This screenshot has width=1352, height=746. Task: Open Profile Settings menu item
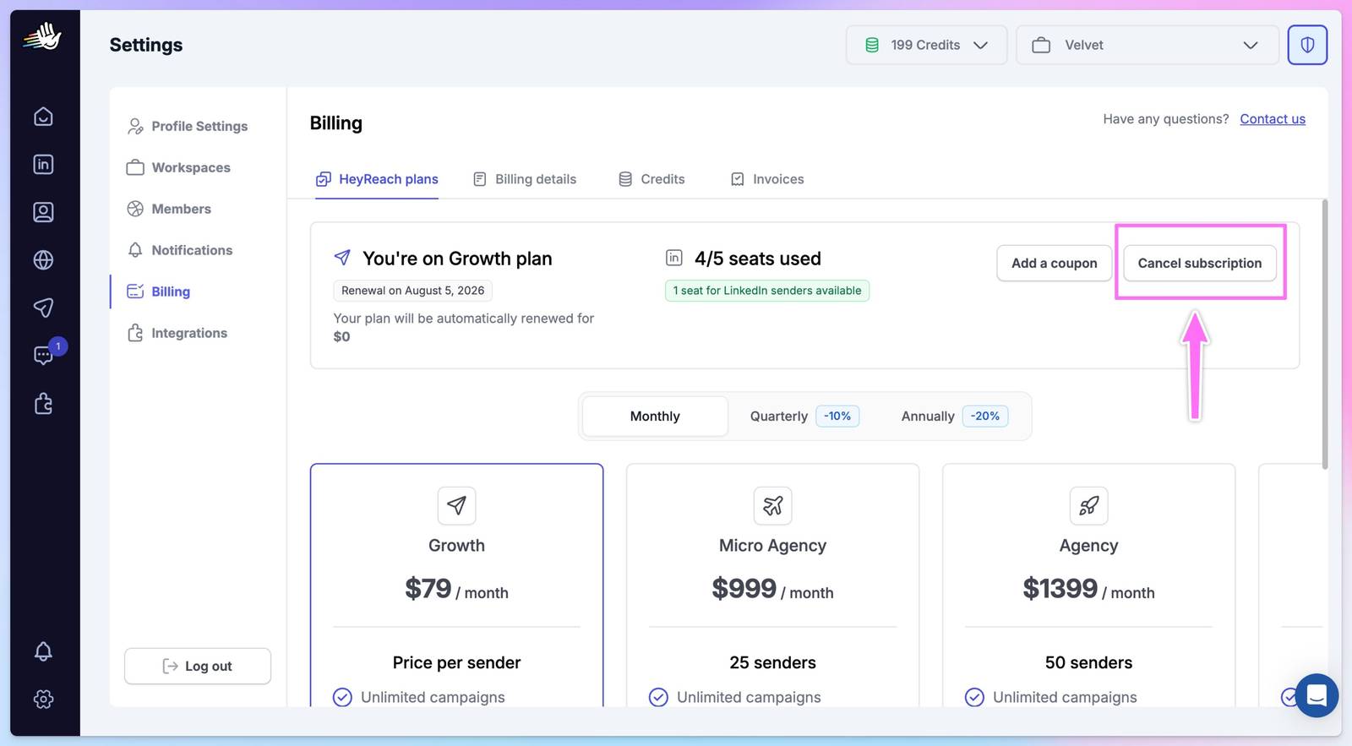(188, 126)
